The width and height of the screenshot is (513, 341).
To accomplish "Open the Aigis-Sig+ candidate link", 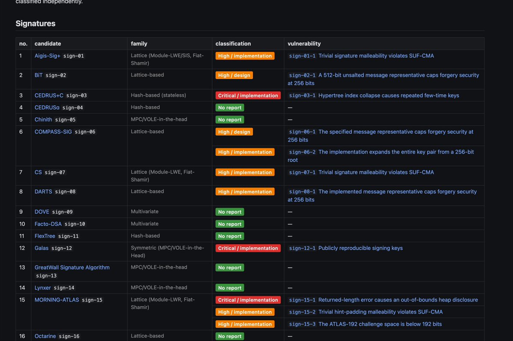I will (x=47, y=56).
